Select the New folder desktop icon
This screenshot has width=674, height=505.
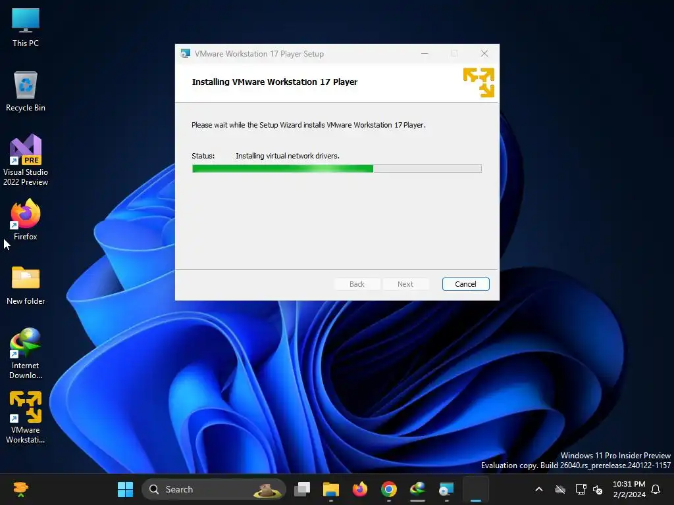pos(26,285)
